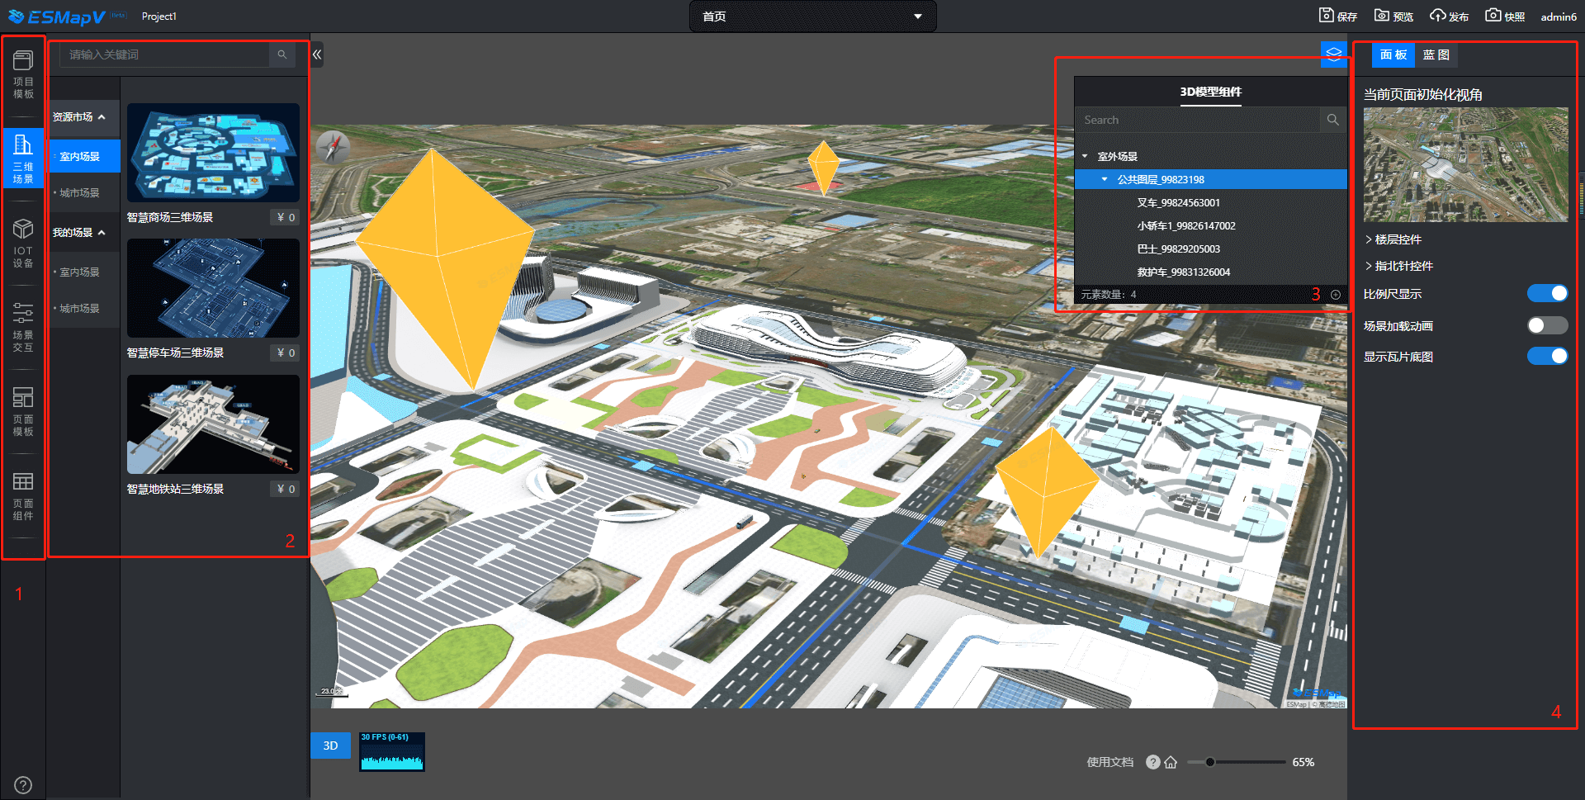This screenshot has height=800, width=1585.
Task: Click the layers icon above model panel
Action: point(1333,54)
